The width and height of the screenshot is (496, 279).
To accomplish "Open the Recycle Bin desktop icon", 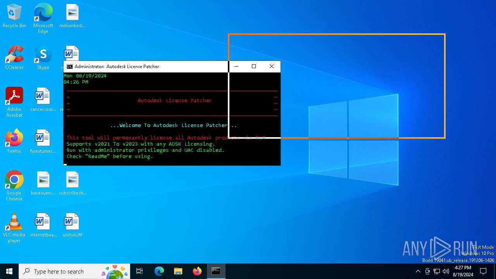I will [14, 16].
